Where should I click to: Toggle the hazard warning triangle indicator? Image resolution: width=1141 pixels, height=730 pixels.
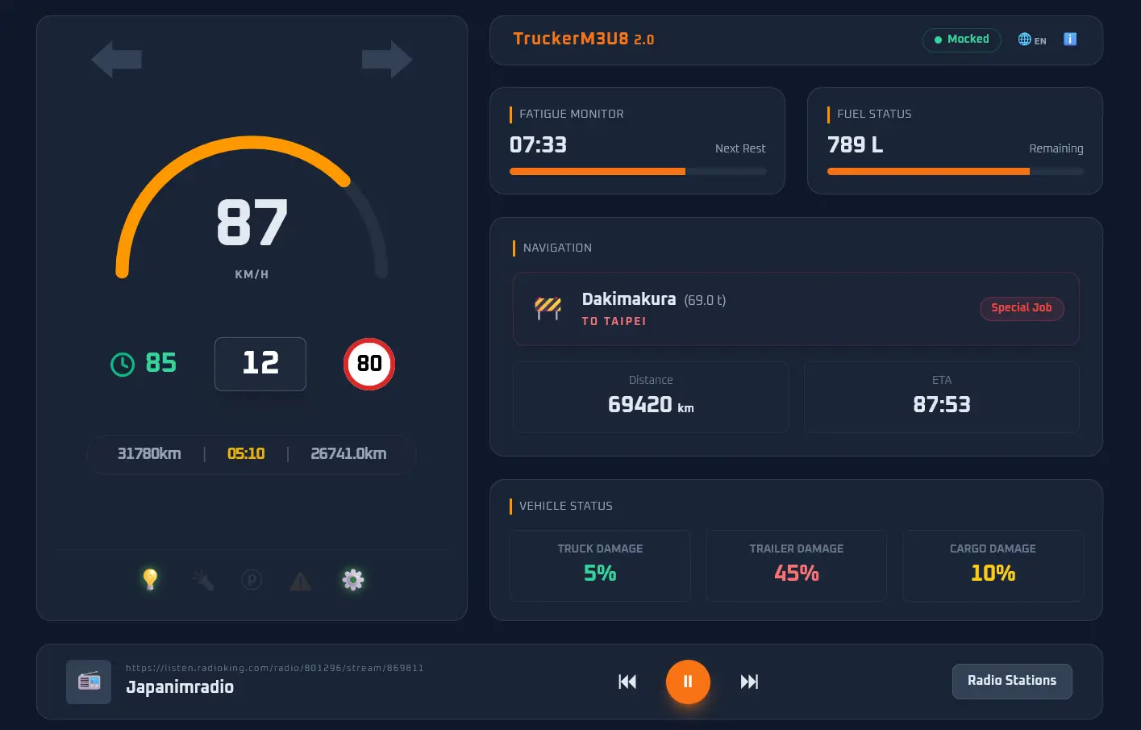[301, 581]
